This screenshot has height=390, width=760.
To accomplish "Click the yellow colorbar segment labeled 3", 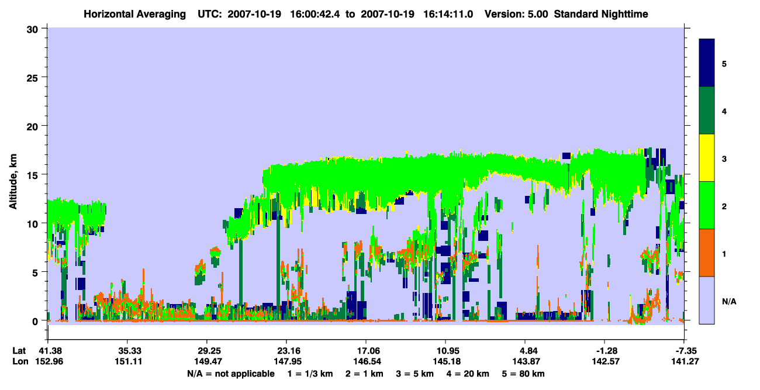I will click(707, 158).
